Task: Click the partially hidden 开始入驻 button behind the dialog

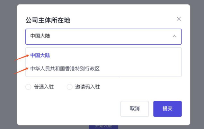Action: 103,127
